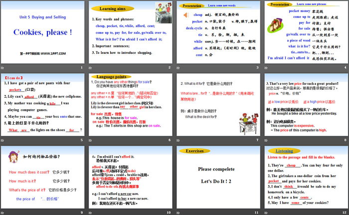This screenshot has width=349, height=215.
Task: Click 'Listen to the passage and fill in the blanks'
Action: click(301, 157)
